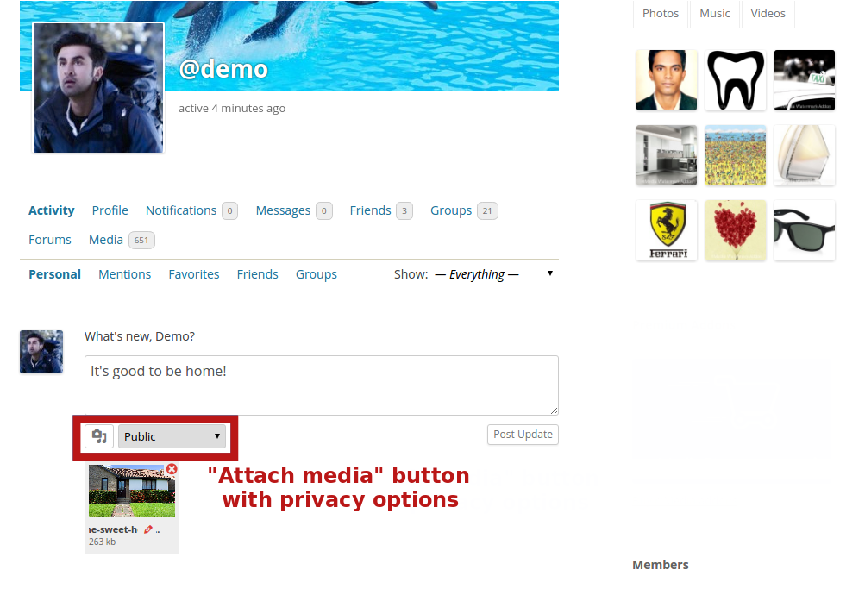
Task: Remove the attached house image
Action: click(x=172, y=469)
